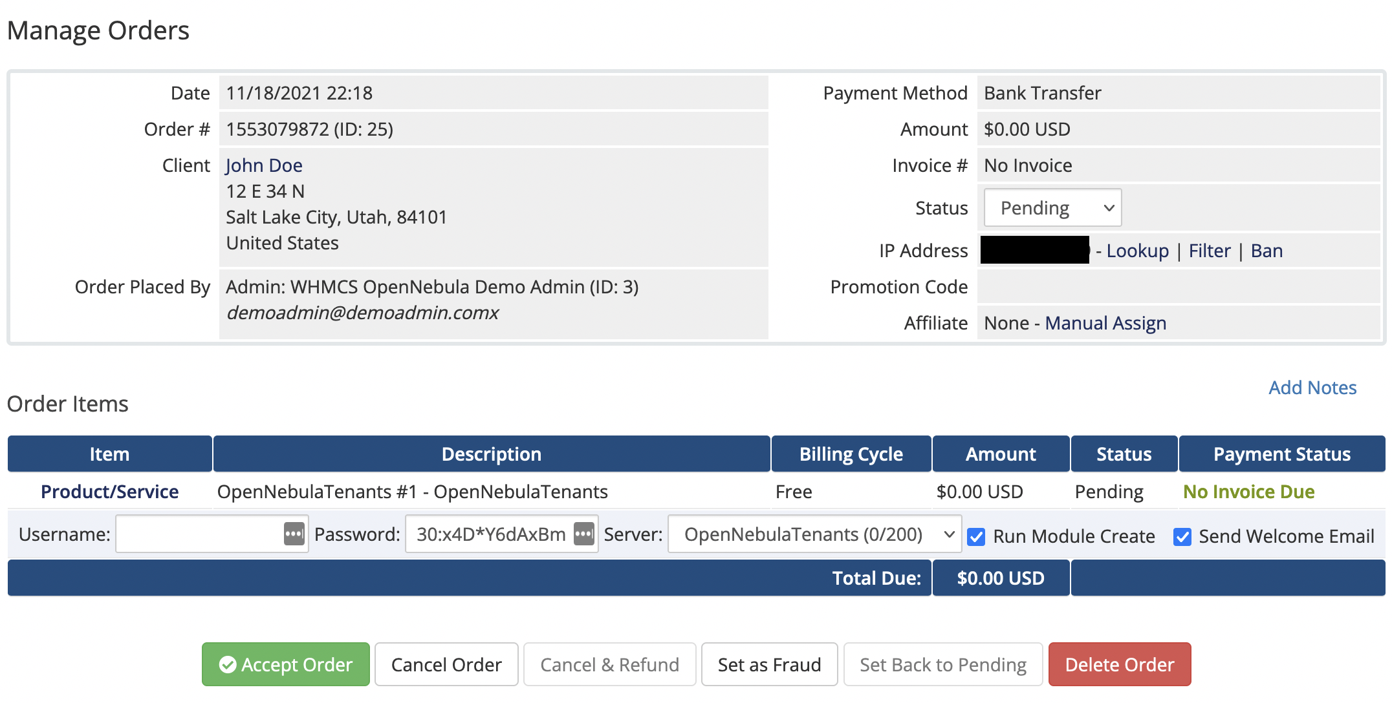Open the Product/Service item link
Viewport: 1392px width, 703px height.
(110, 492)
